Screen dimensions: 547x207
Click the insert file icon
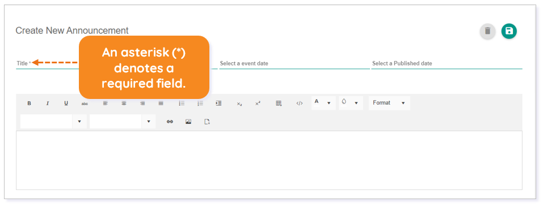tap(207, 122)
